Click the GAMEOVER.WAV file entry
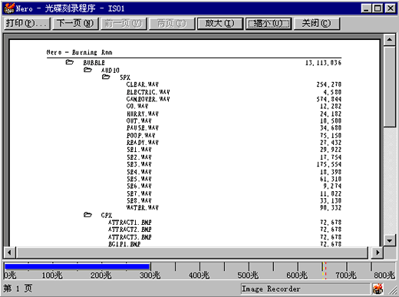The image size is (399, 297). pyautogui.click(x=148, y=99)
